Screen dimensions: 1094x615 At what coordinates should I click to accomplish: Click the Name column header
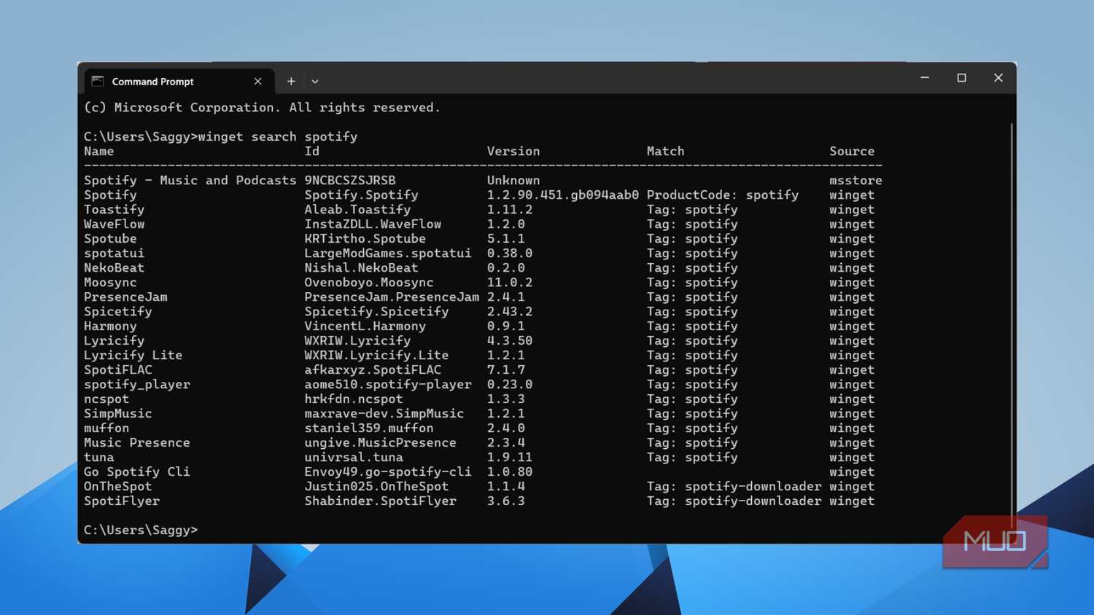[x=98, y=151]
